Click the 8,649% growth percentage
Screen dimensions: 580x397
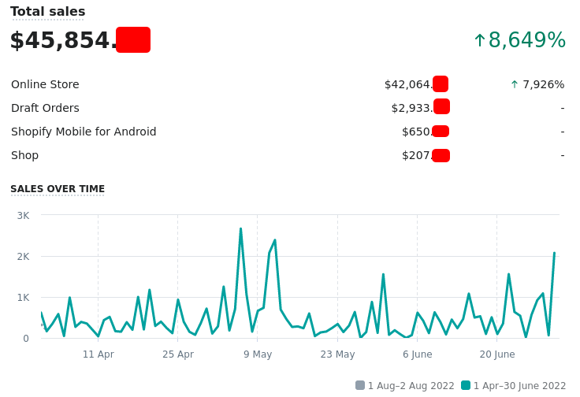tap(527, 40)
